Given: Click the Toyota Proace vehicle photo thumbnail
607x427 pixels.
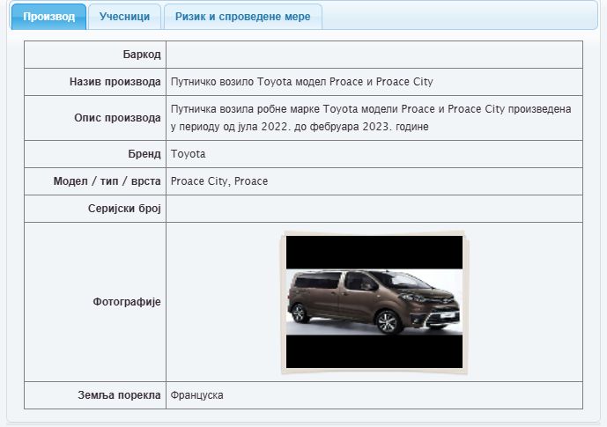Looking at the screenshot, I should (x=374, y=301).
